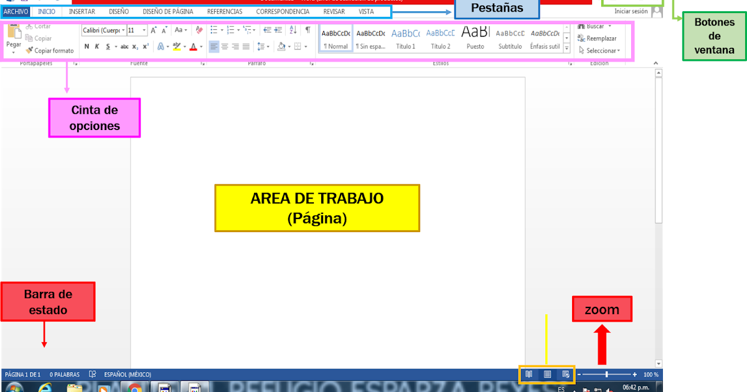Image resolution: width=747 pixels, height=392 pixels.
Task: Click the Cortar scissors icon
Action: tap(29, 26)
